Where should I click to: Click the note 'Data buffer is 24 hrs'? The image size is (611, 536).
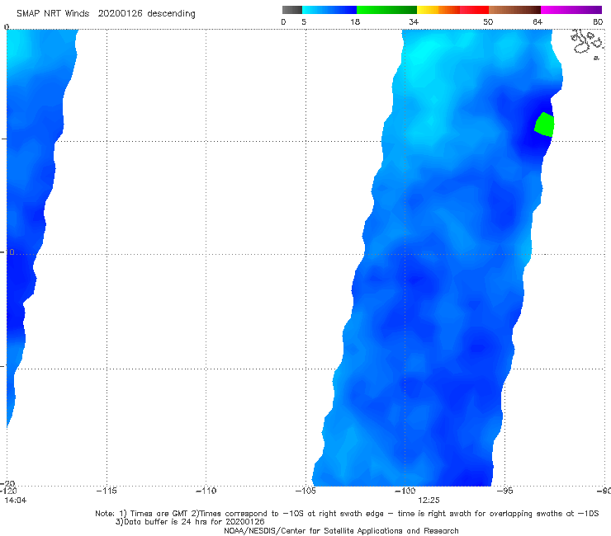(x=165, y=522)
